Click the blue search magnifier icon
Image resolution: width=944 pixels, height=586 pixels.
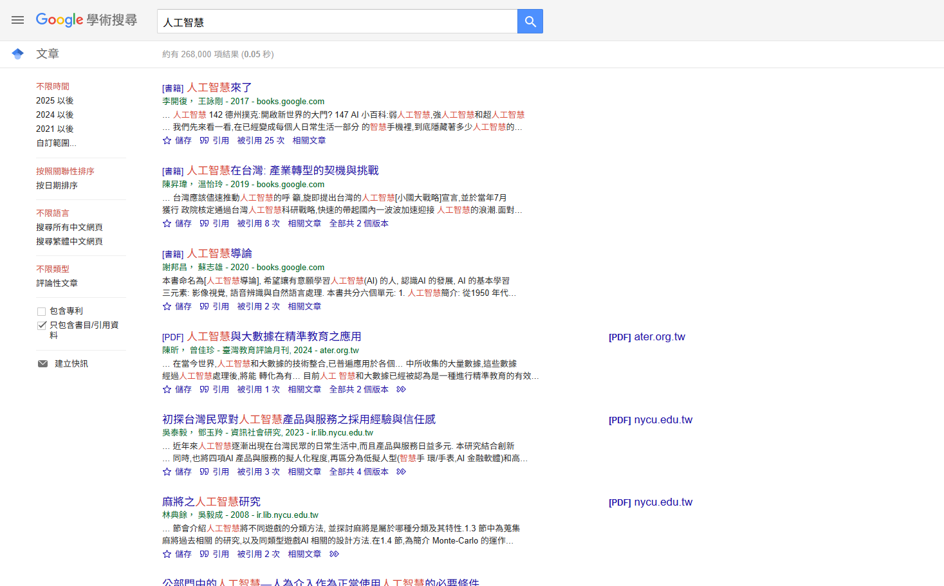pyautogui.click(x=530, y=21)
